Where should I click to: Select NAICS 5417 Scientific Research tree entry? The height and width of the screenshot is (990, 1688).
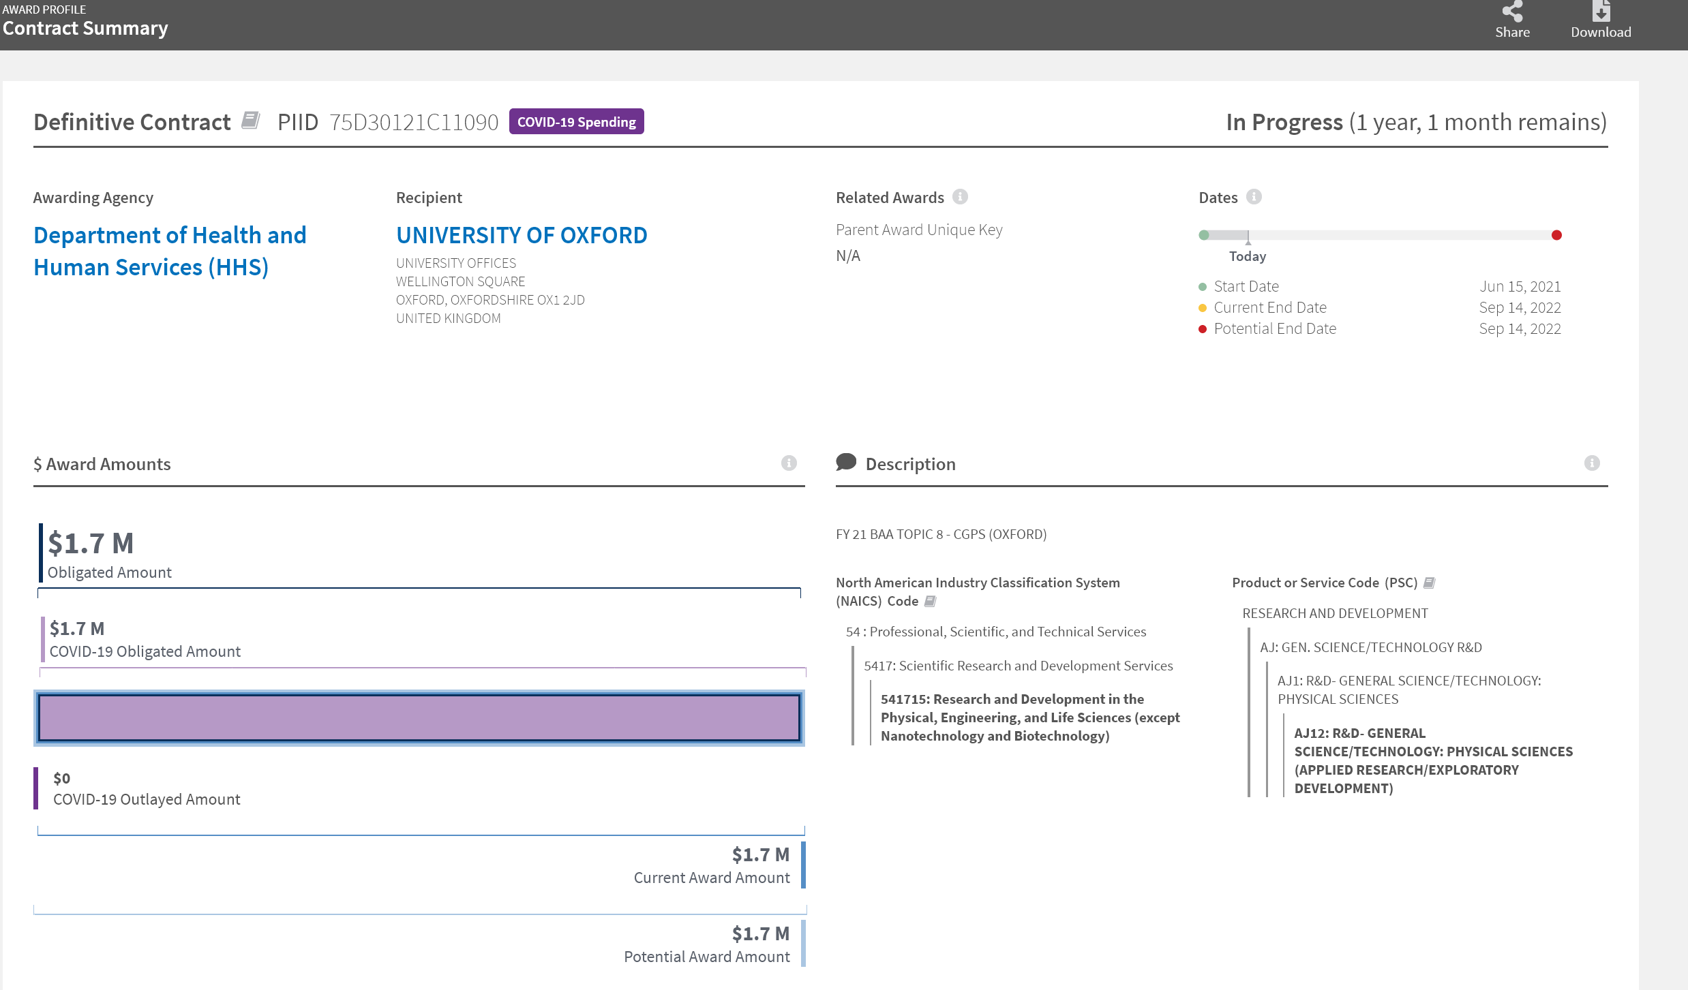pyautogui.click(x=1019, y=666)
